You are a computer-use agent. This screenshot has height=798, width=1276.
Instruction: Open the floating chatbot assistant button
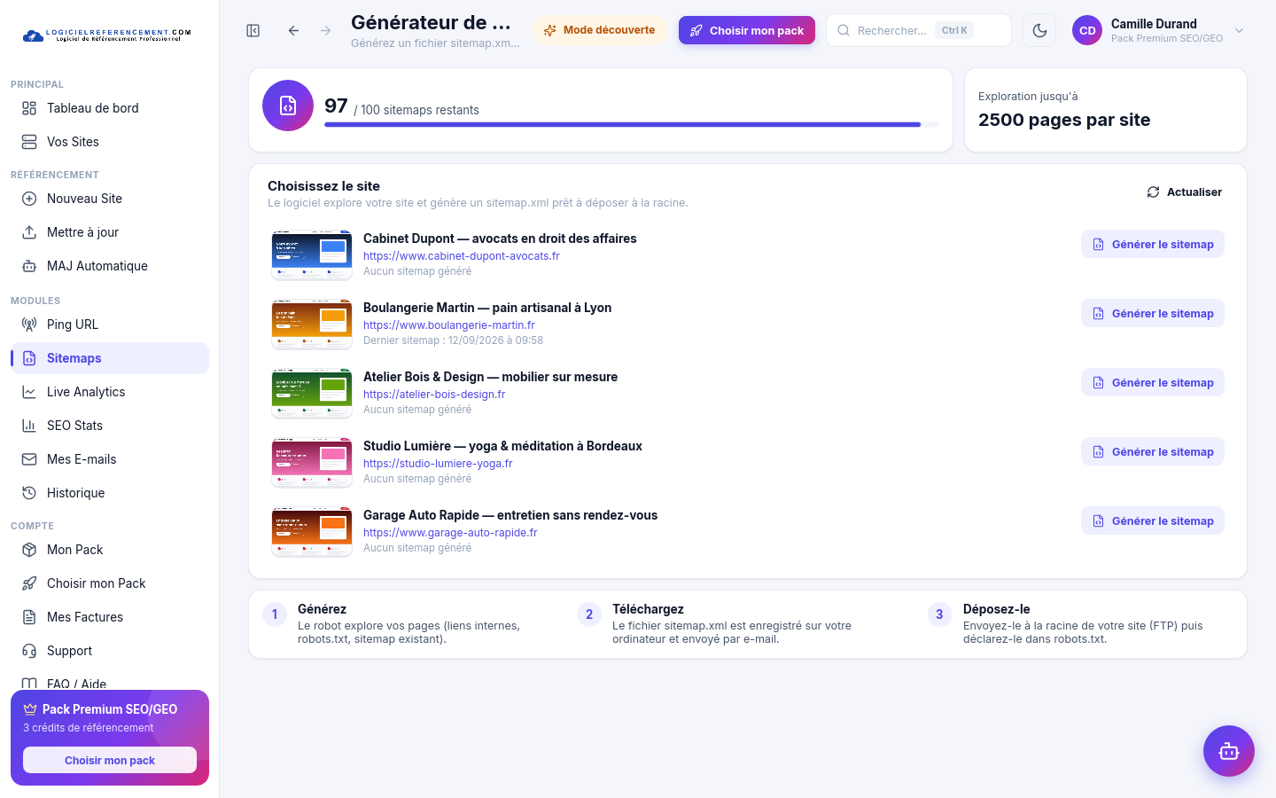point(1229,751)
